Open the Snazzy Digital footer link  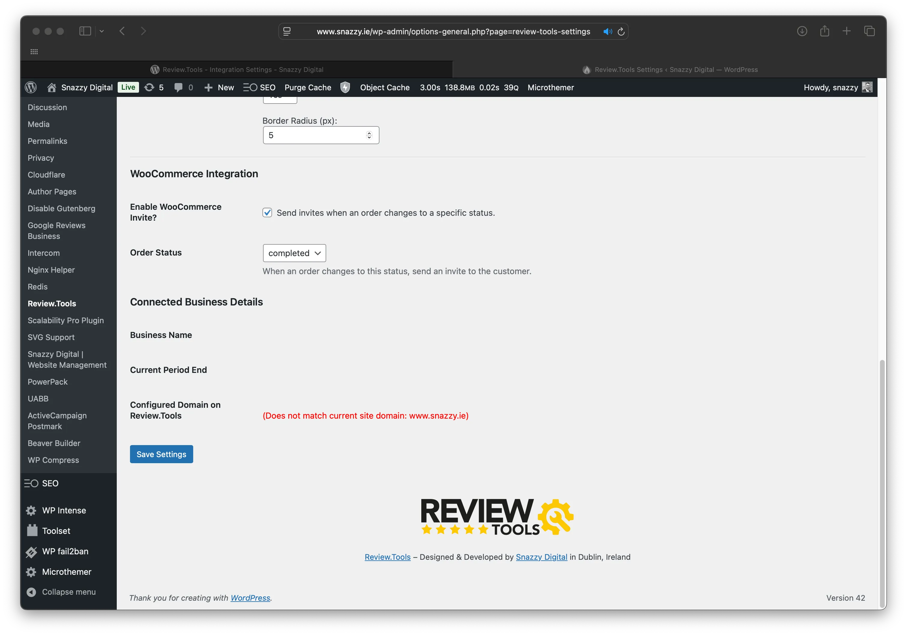coord(541,557)
